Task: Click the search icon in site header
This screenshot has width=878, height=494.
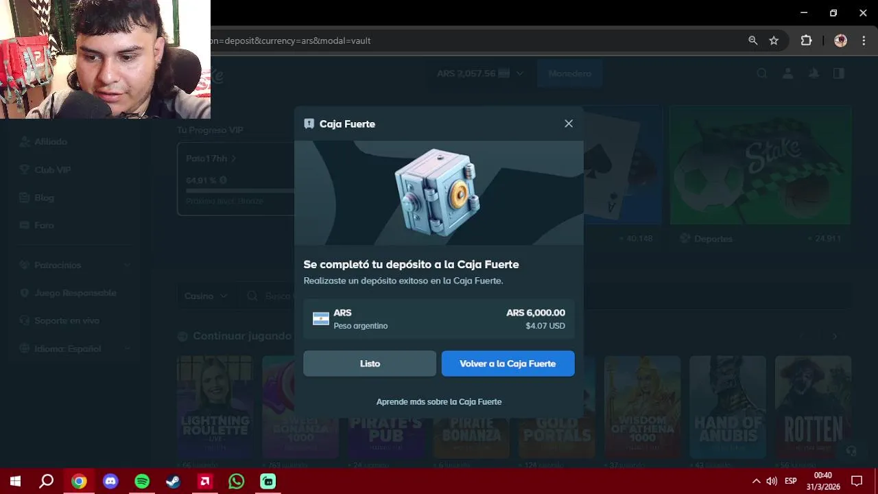Action: coord(762,73)
